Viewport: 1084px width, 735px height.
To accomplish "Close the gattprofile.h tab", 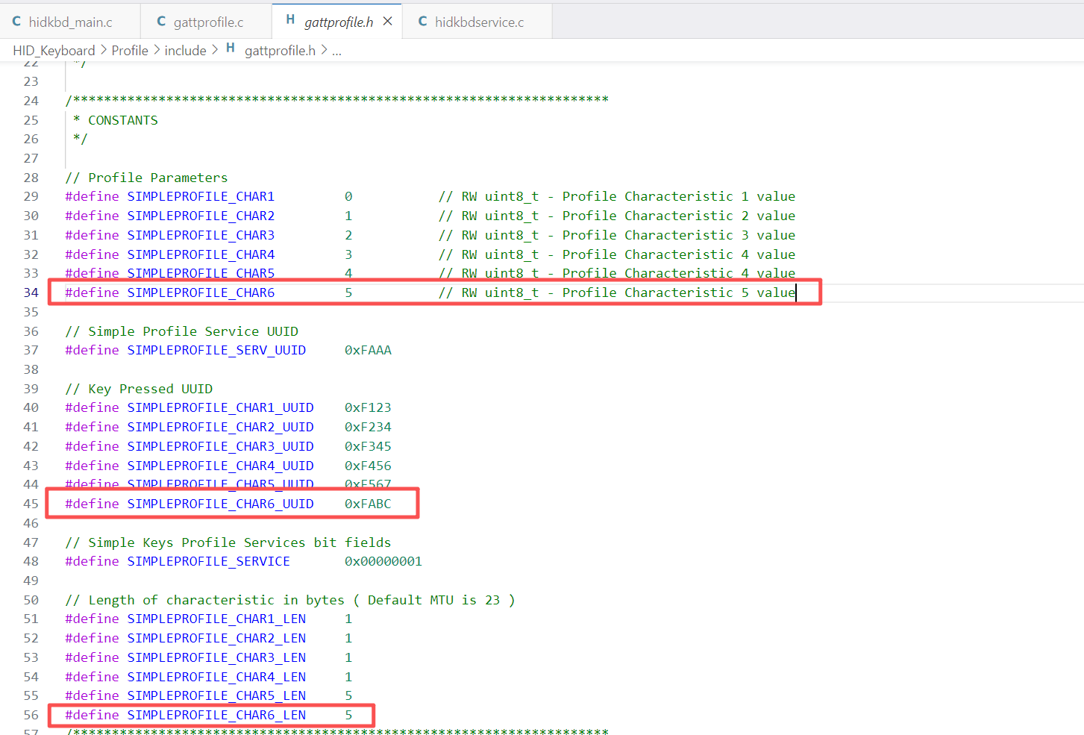I will [387, 22].
